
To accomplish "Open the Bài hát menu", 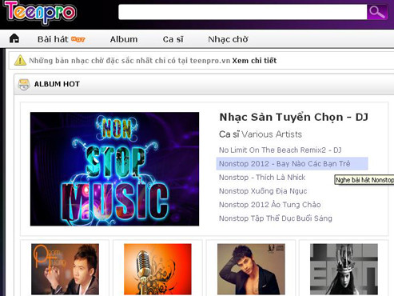I will coord(53,39).
